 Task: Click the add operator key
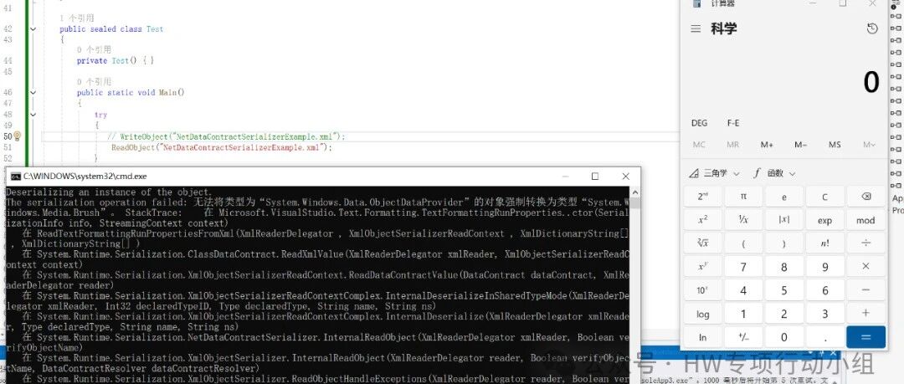[x=865, y=315]
